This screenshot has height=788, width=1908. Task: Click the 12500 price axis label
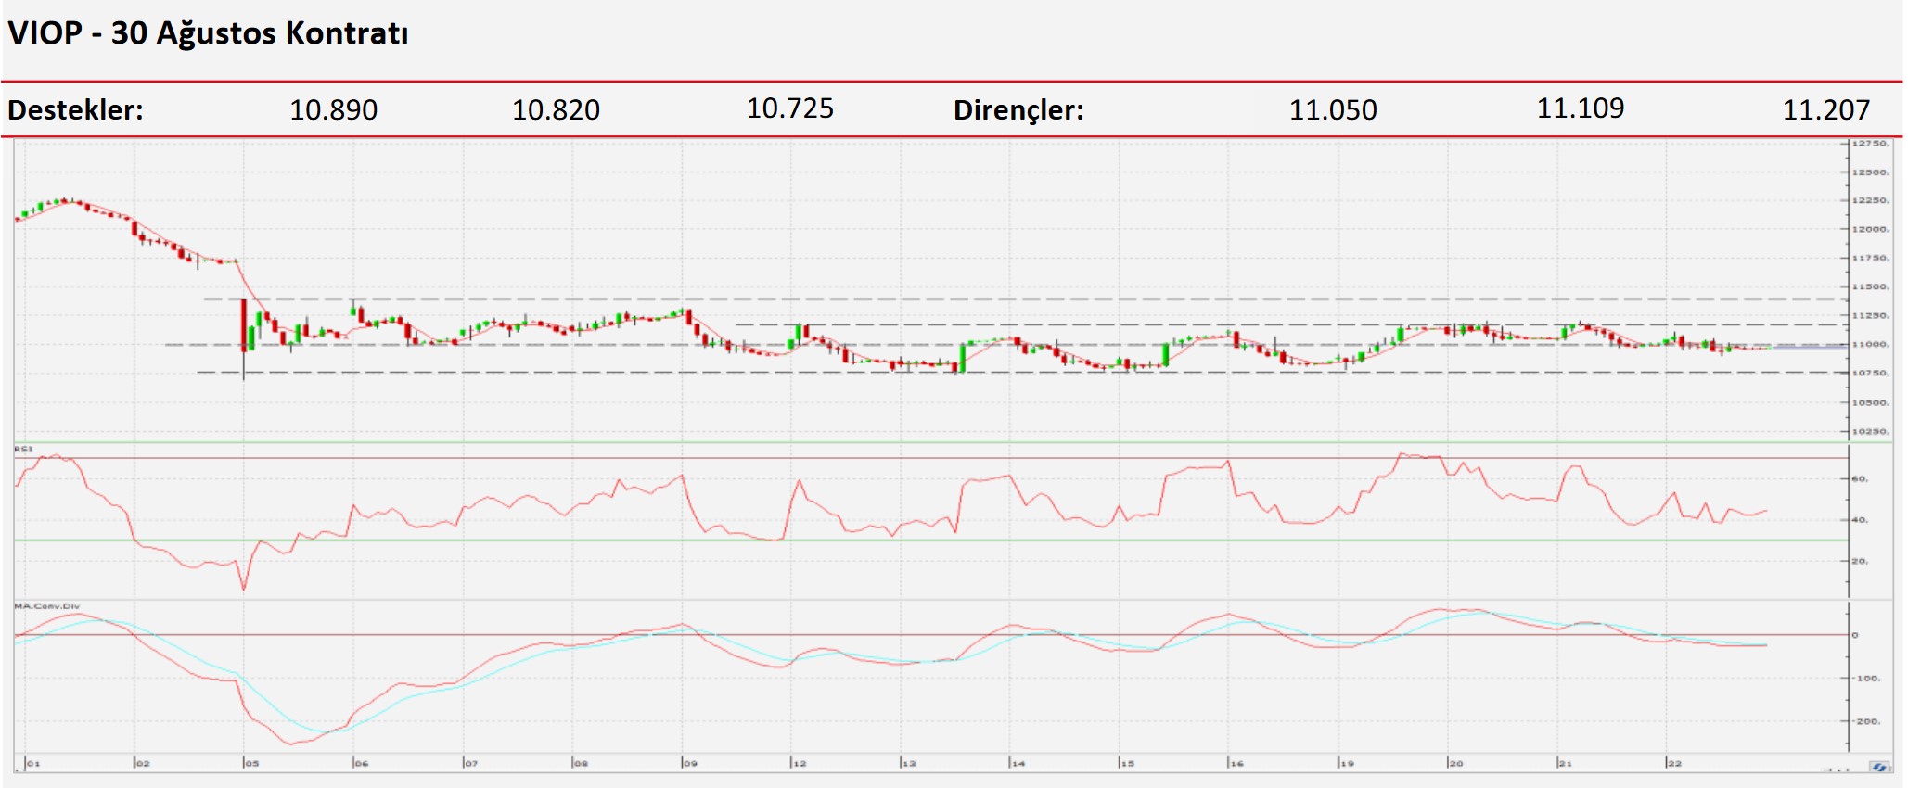[x=1871, y=172]
